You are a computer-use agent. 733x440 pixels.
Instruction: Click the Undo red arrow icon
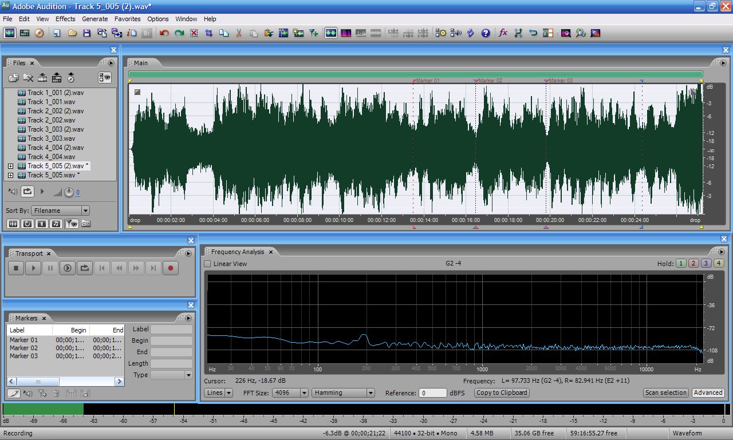(164, 33)
